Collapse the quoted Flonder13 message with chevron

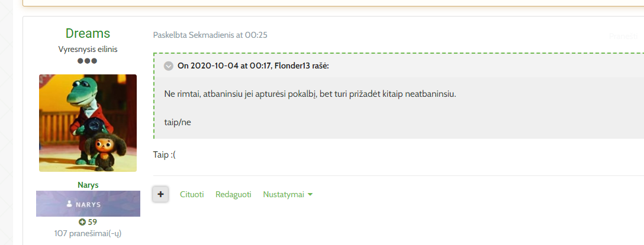(168, 66)
